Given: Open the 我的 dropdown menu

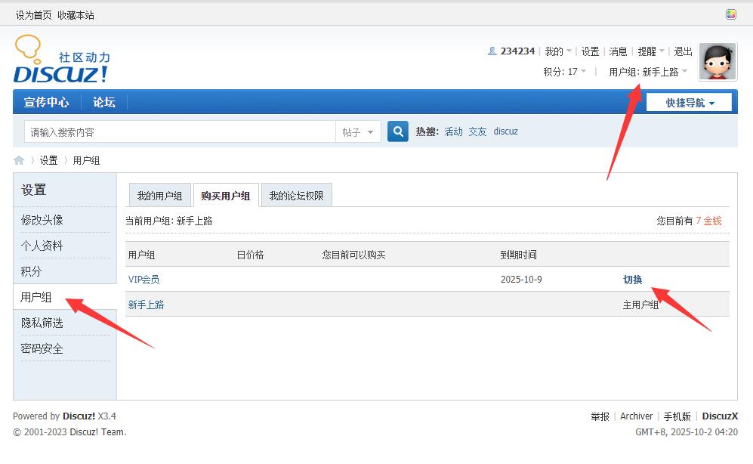Looking at the screenshot, I should (558, 51).
